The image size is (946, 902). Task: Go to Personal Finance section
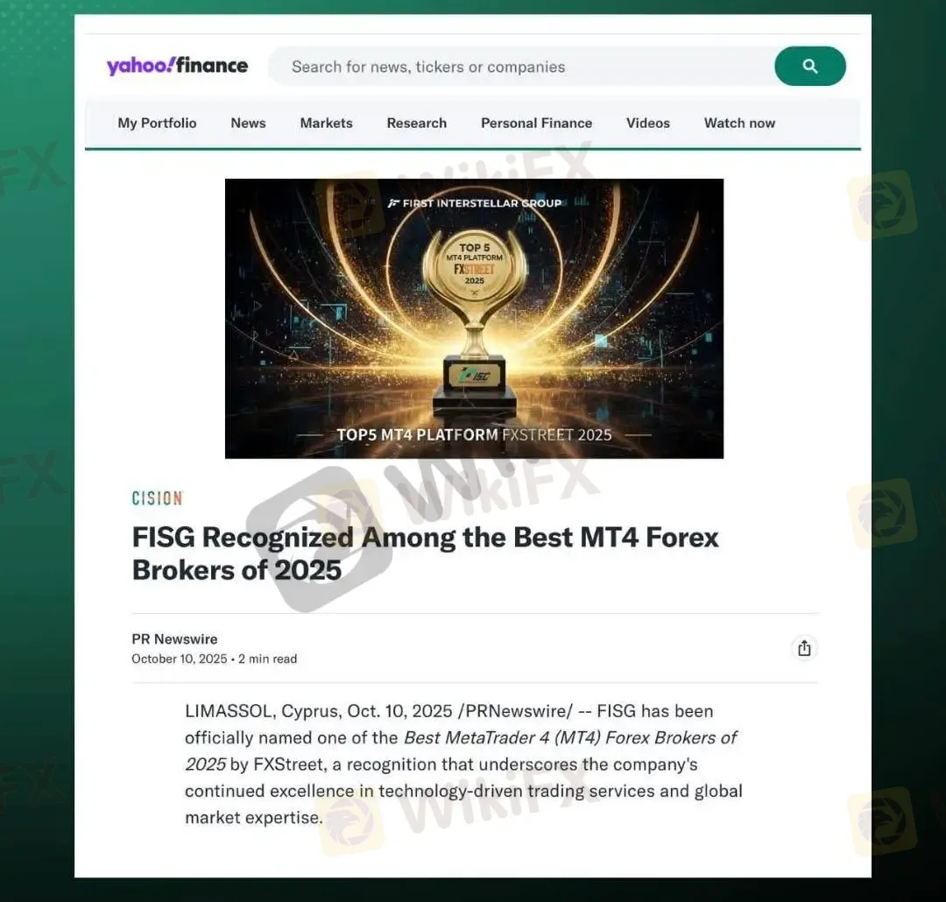[536, 123]
